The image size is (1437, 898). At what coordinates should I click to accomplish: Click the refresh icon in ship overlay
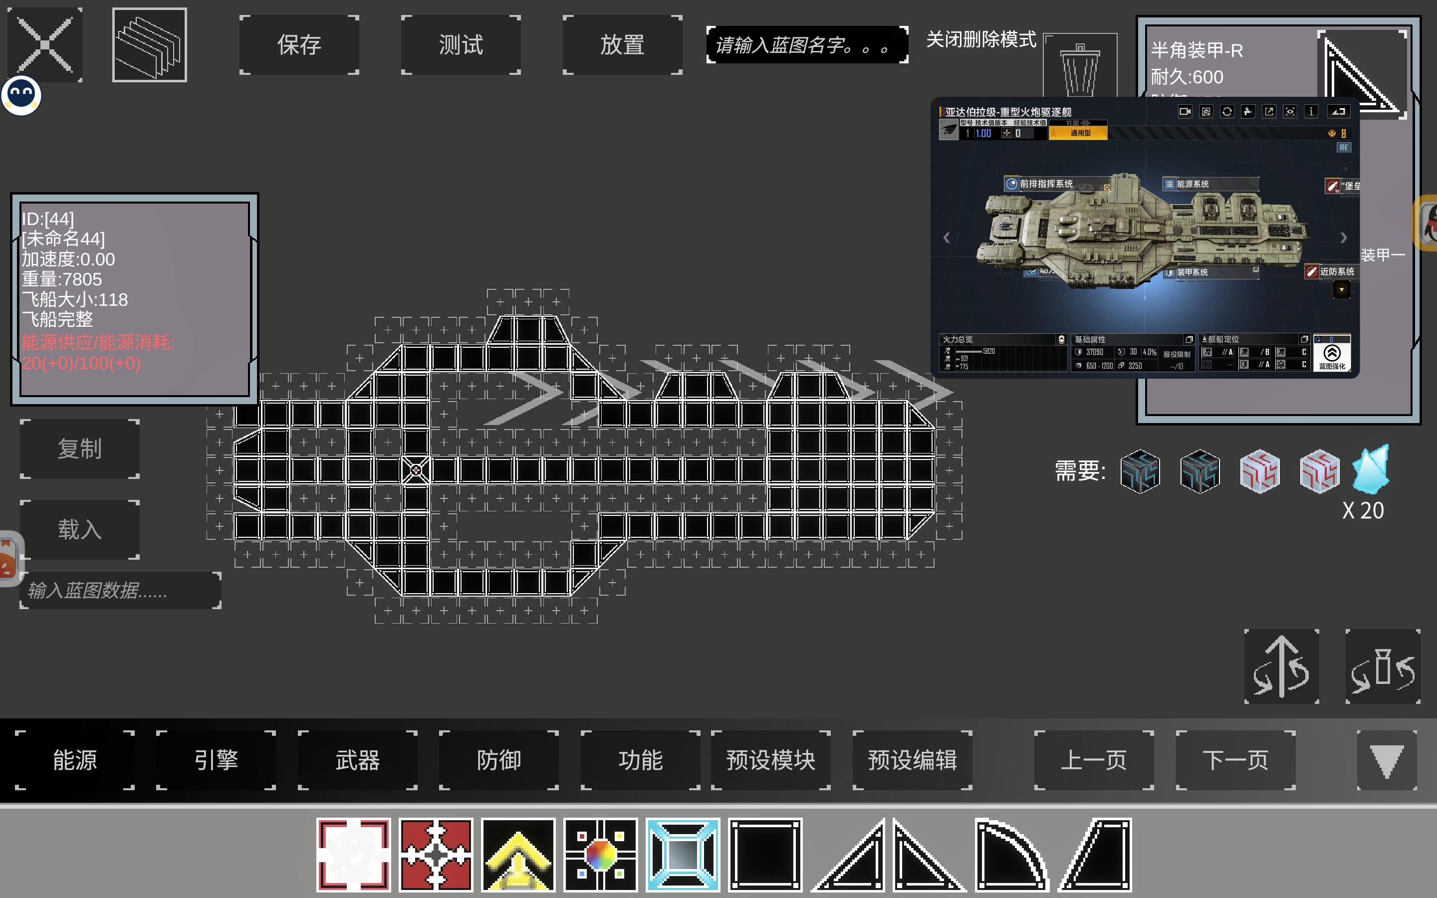1227,112
